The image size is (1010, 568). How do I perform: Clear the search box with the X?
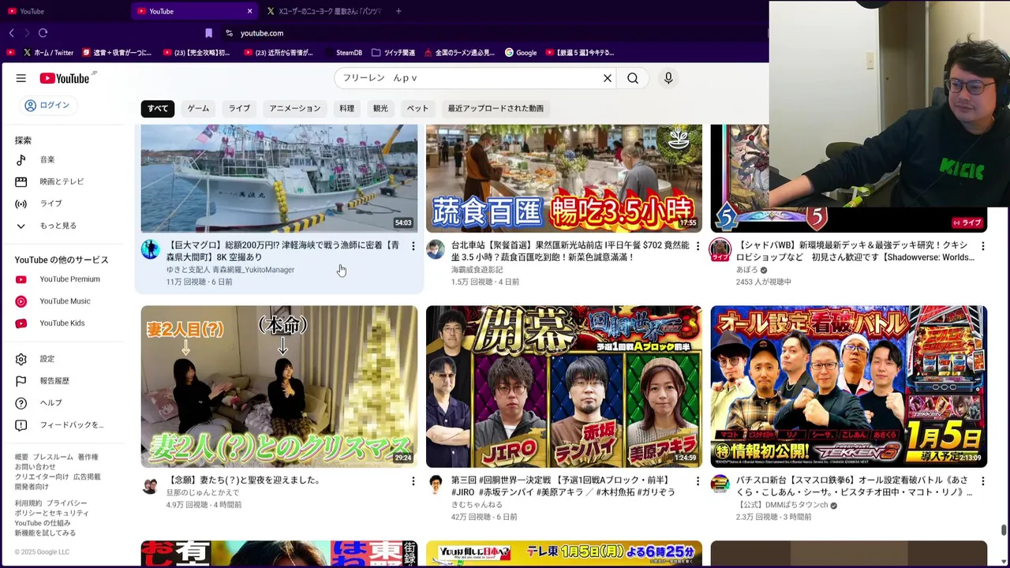click(x=608, y=78)
